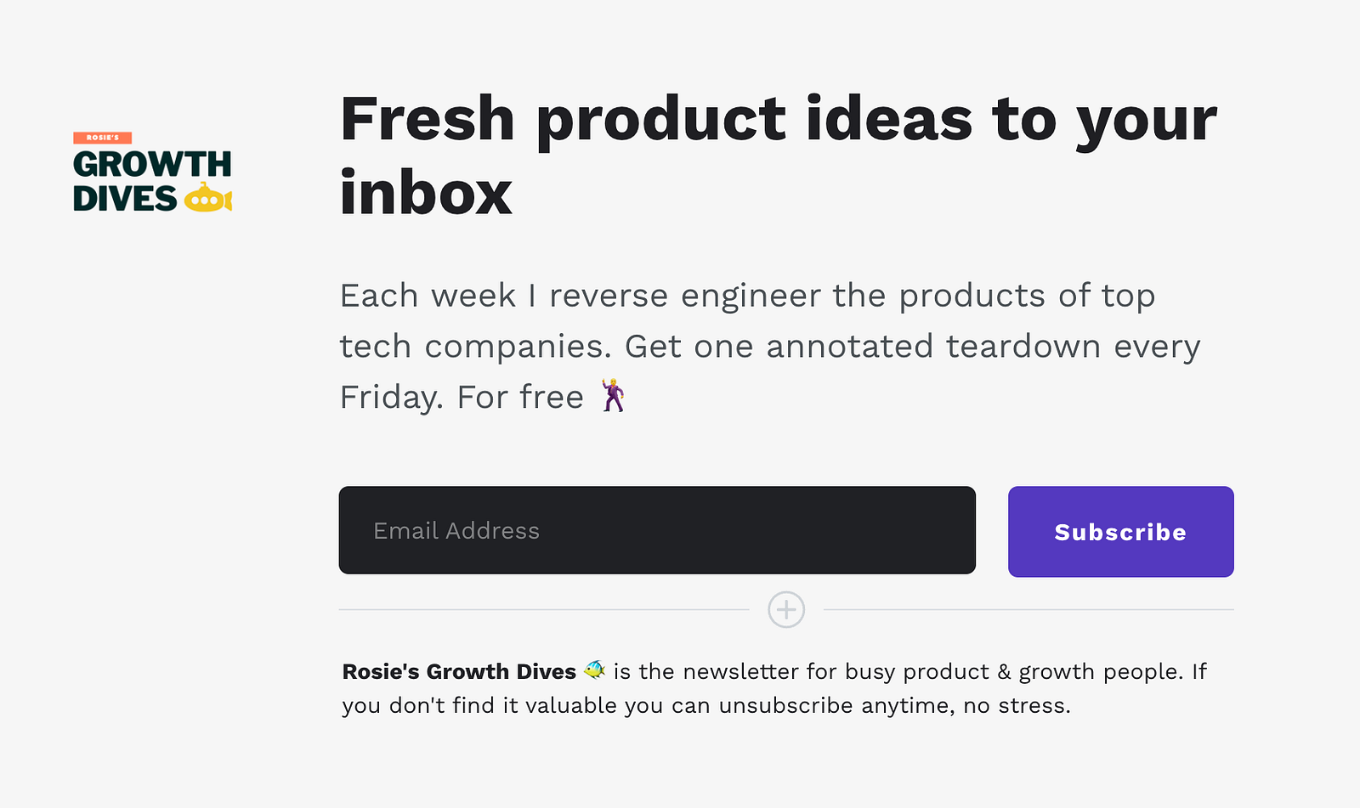Click the divider line left of plus icon

pos(544,610)
